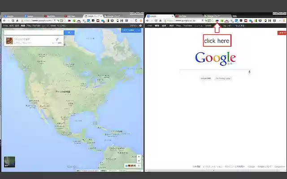Close the Google tab in right window

pyautogui.click(x=172, y=16)
